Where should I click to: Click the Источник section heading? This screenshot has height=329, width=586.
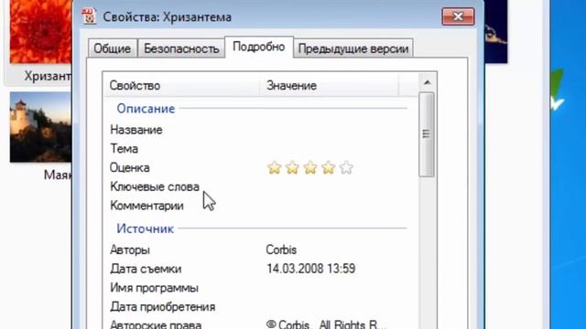click(x=145, y=228)
